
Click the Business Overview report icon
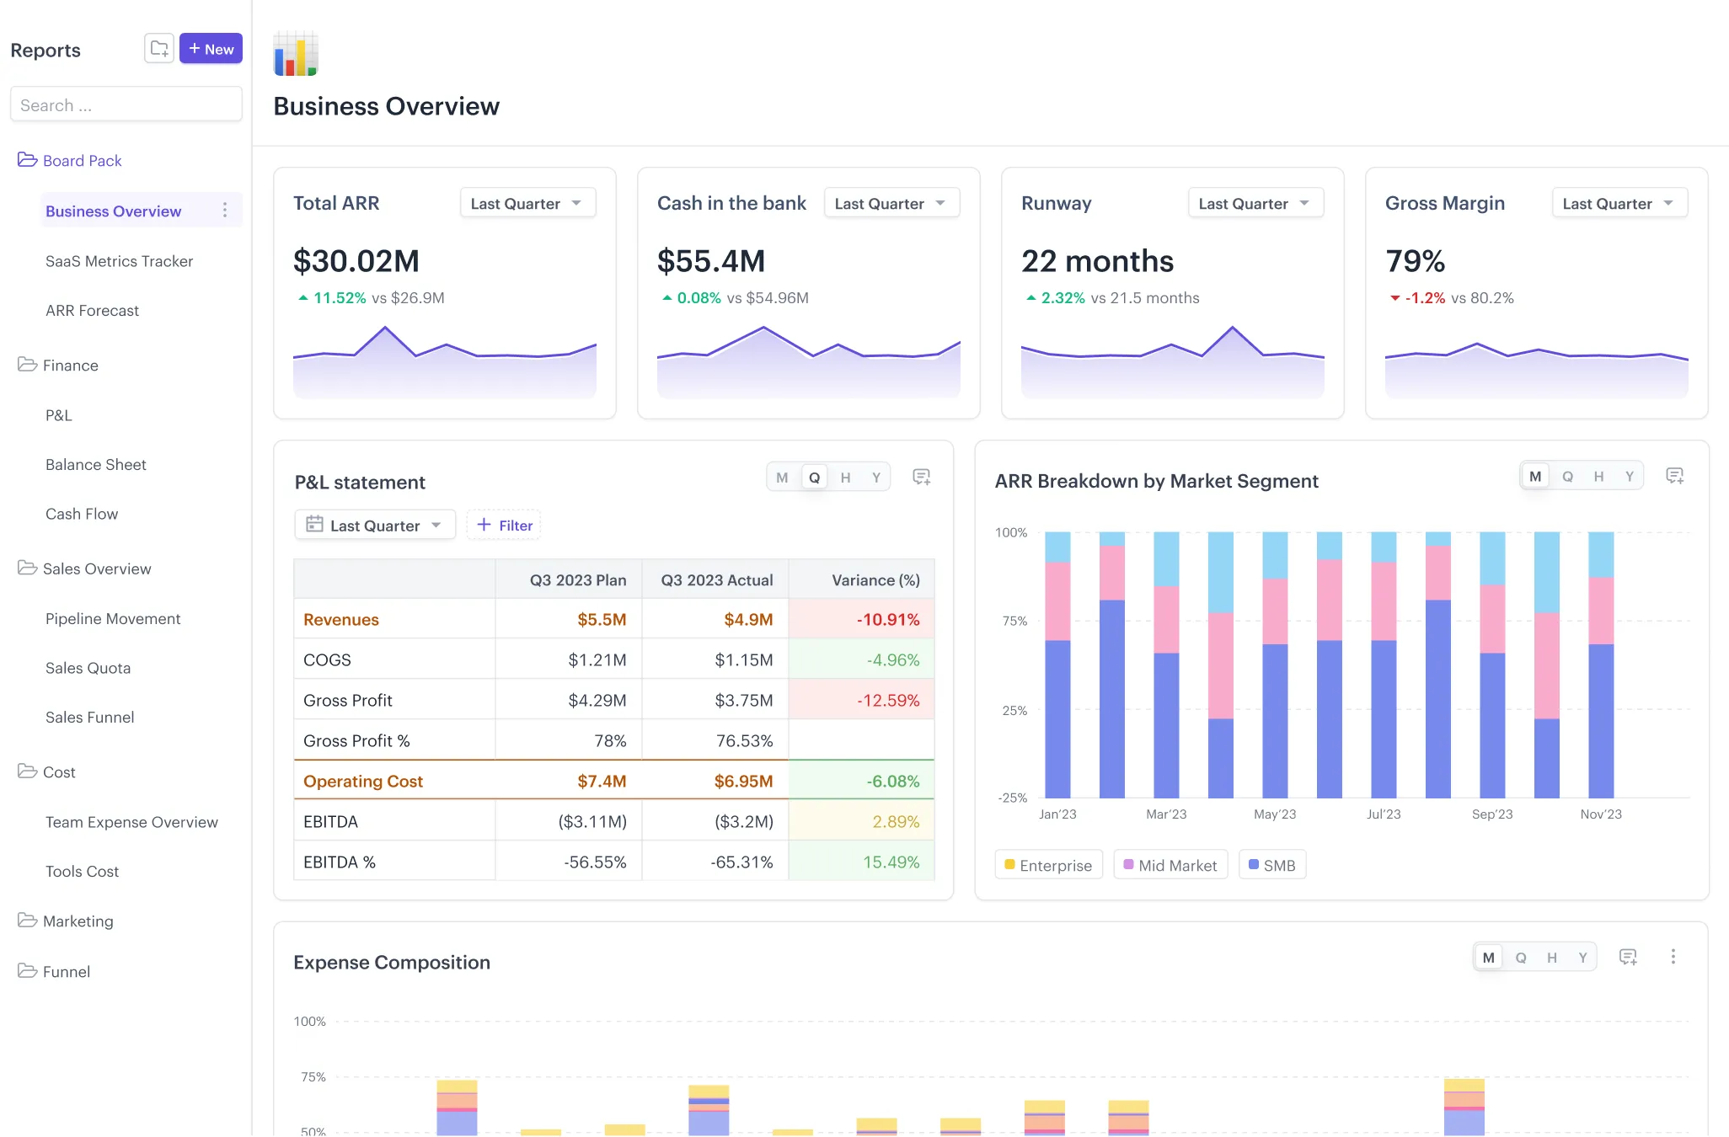click(x=295, y=52)
